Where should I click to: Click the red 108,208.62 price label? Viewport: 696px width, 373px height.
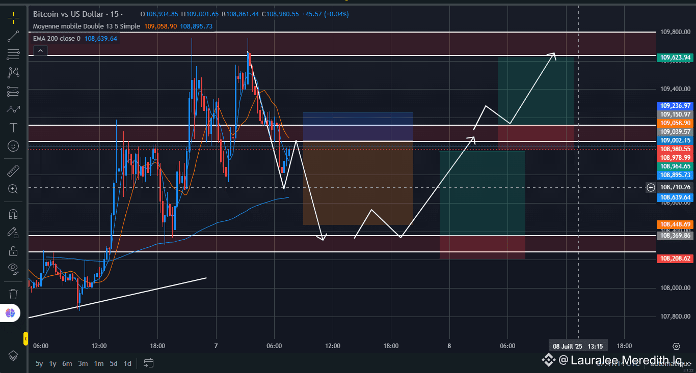click(x=676, y=259)
